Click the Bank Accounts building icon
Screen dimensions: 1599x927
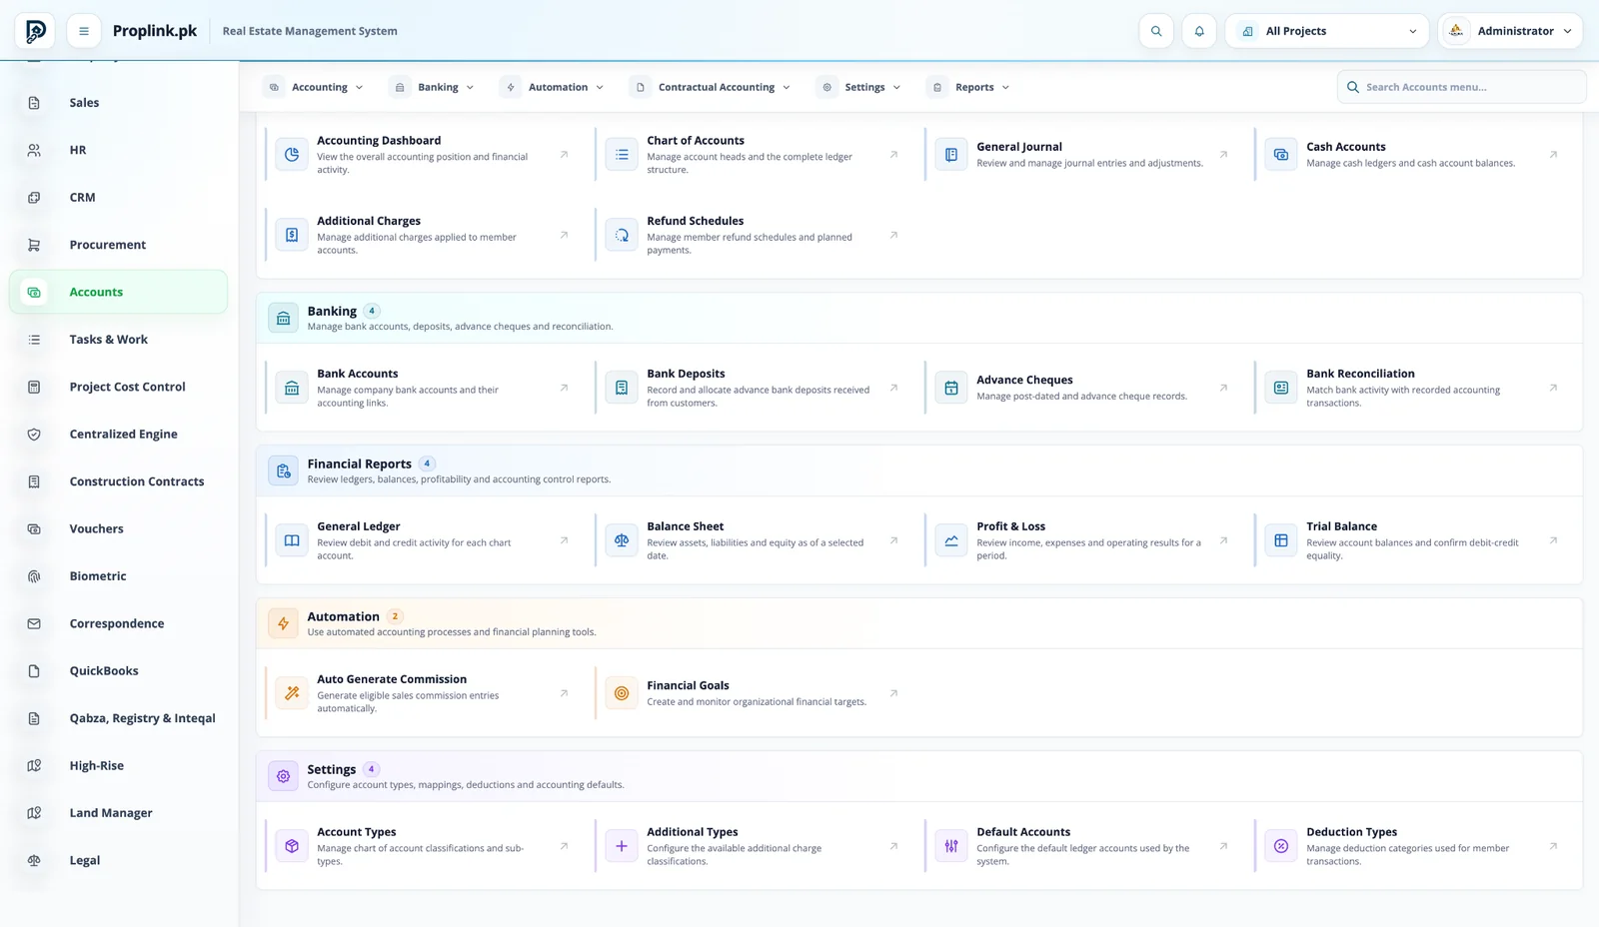tap(292, 388)
